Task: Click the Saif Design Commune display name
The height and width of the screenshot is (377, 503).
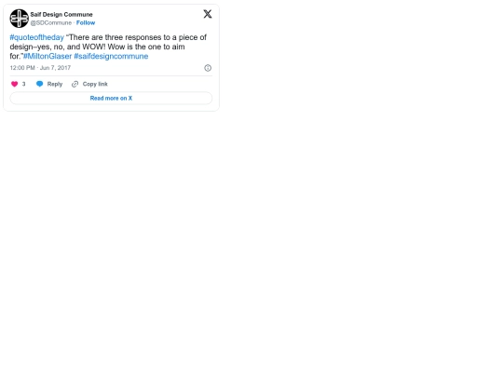Action: coord(61,14)
